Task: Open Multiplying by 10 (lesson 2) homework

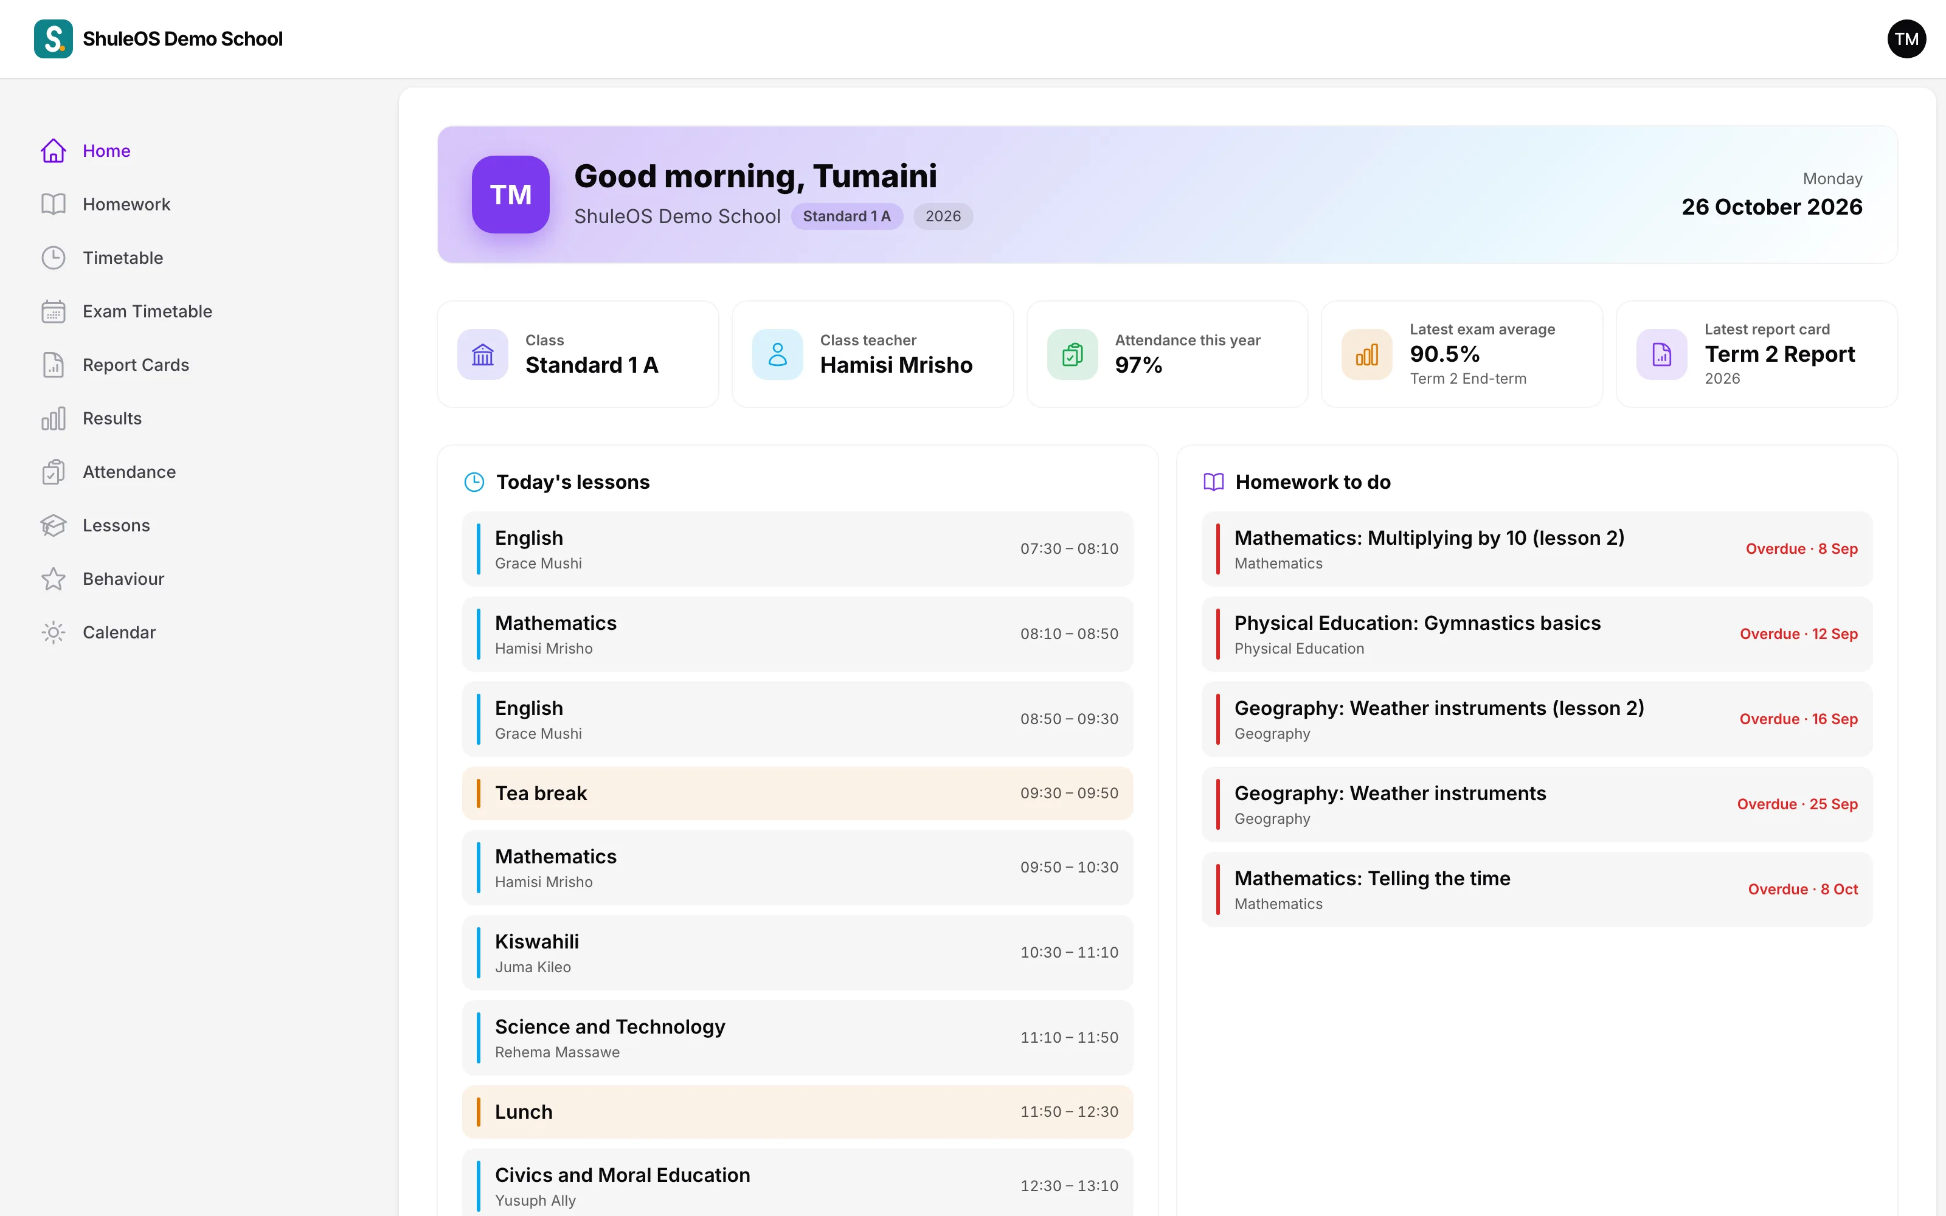Action: click(1537, 549)
